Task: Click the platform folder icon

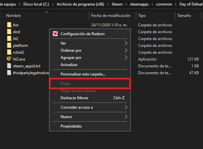Action: click(x=9, y=45)
